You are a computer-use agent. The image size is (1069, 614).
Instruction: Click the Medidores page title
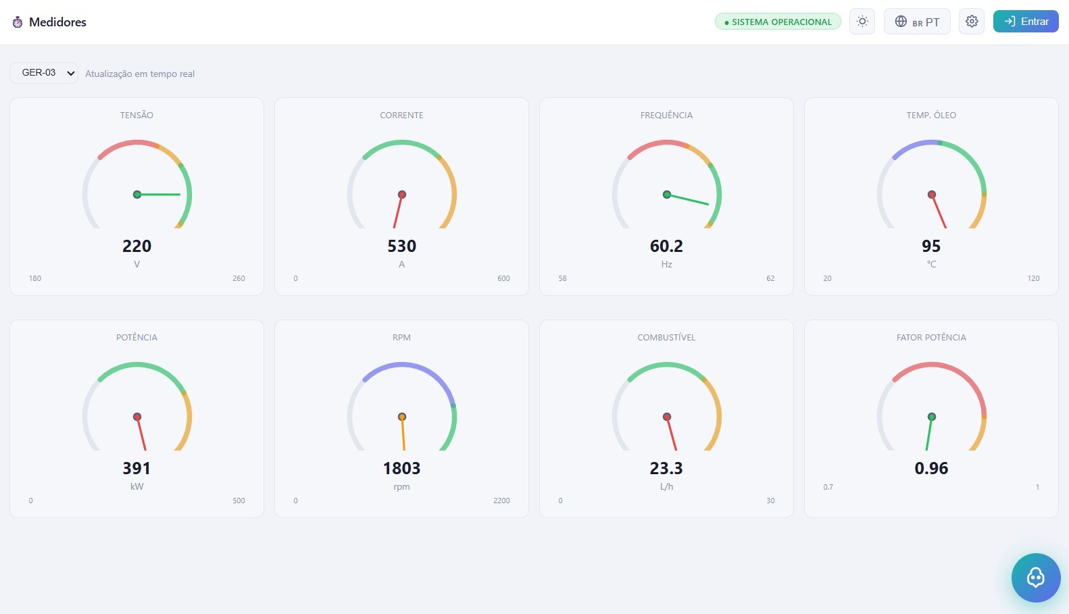click(57, 22)
